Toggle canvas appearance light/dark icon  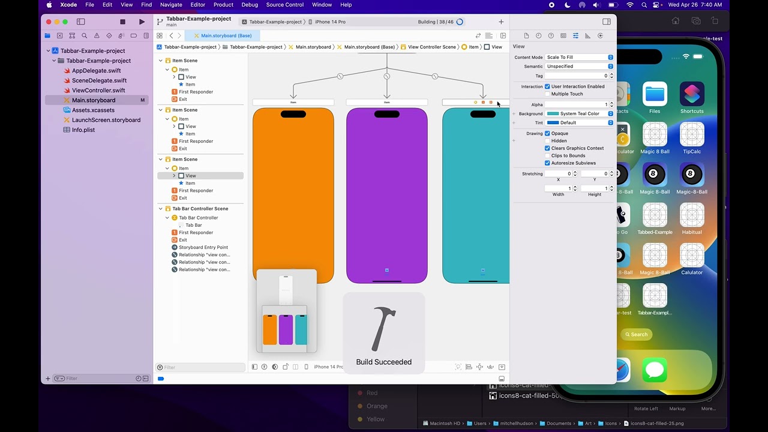pyautogui.click(x=275, y=367)
